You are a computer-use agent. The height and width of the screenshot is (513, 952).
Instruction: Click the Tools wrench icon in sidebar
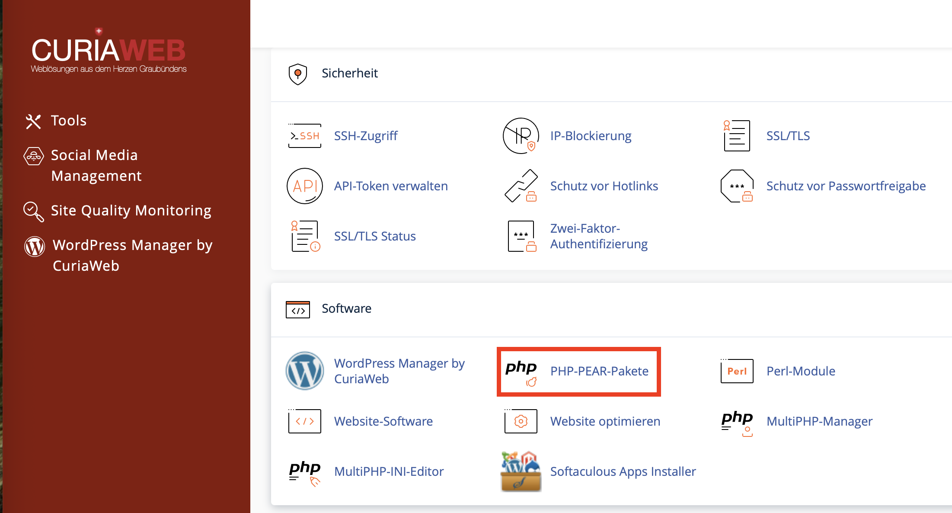[x=33, y=122]
